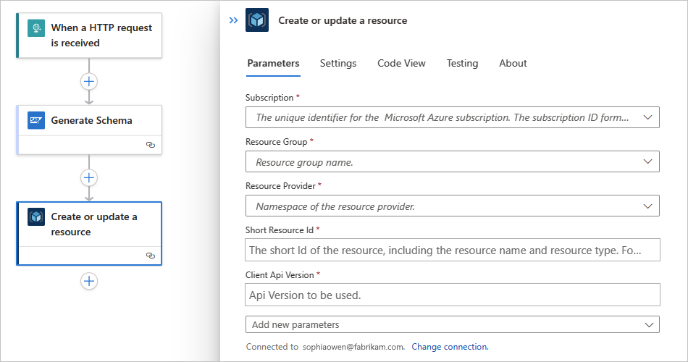Click the connection link icon on Generate Schema

point(150,145)
